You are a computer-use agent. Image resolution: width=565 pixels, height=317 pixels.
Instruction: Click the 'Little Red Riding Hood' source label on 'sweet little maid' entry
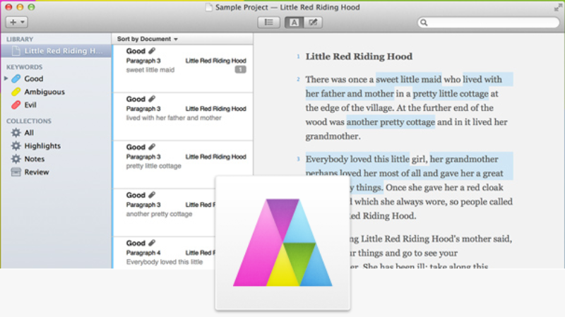coord(215,61)
